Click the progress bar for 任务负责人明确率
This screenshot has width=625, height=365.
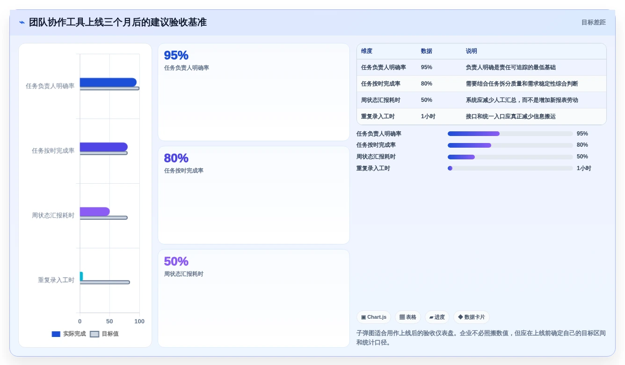(x=510, y=134)
